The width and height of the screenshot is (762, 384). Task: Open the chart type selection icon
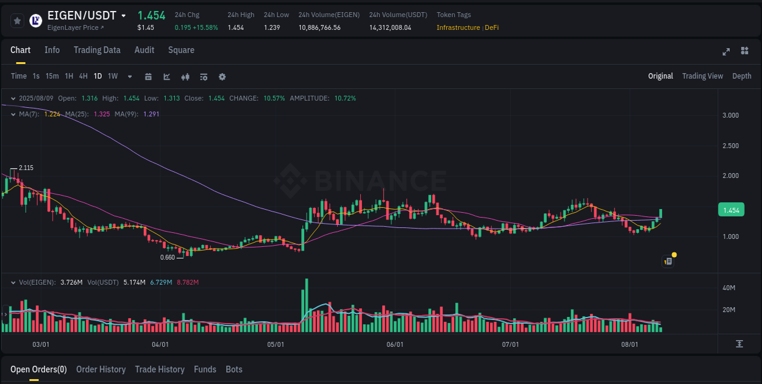[x=166, y=76]
